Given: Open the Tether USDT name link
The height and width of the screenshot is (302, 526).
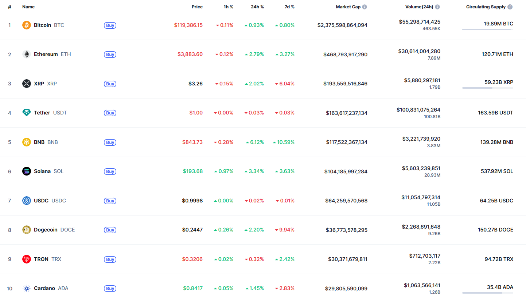Looking at the screenshot, I should (x=50, y=113).
